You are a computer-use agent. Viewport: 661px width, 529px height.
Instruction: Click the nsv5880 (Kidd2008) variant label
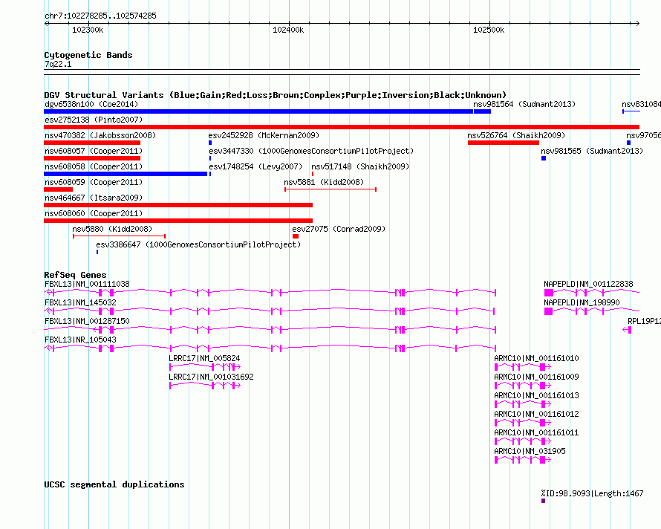(x=112, y=229)
